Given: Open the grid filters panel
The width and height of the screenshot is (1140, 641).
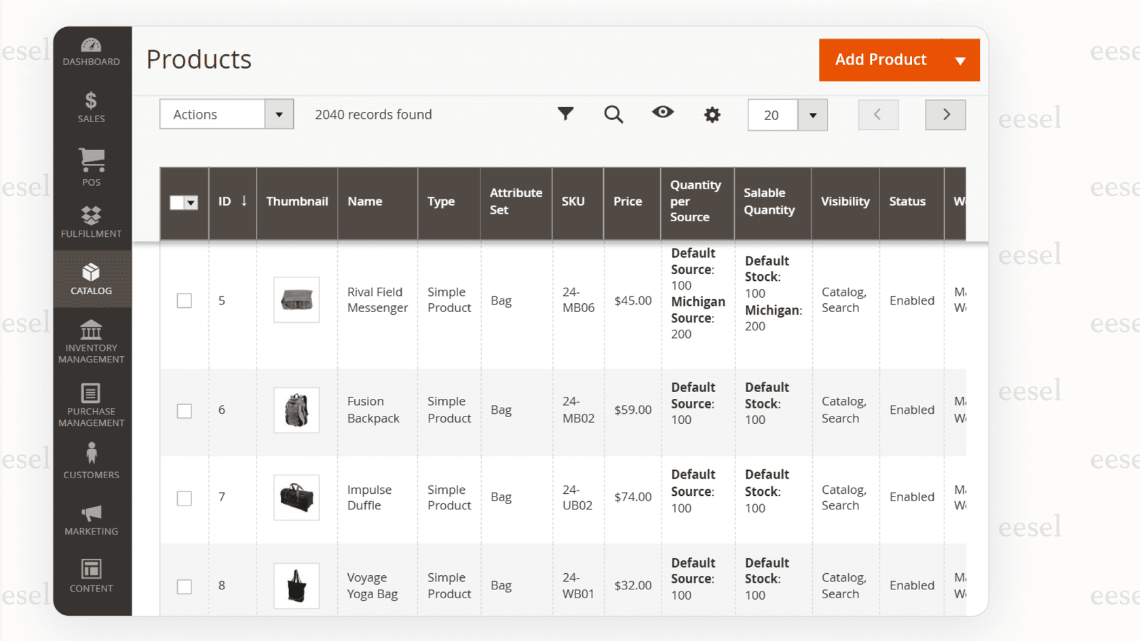Looking at the screenshot, I should coord(566,114).
